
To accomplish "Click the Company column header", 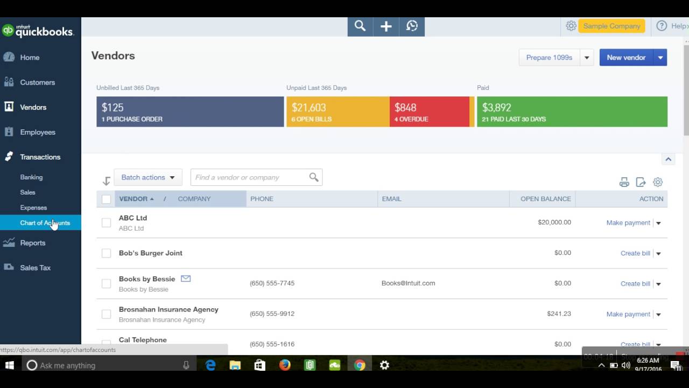I will click(194, 199).
